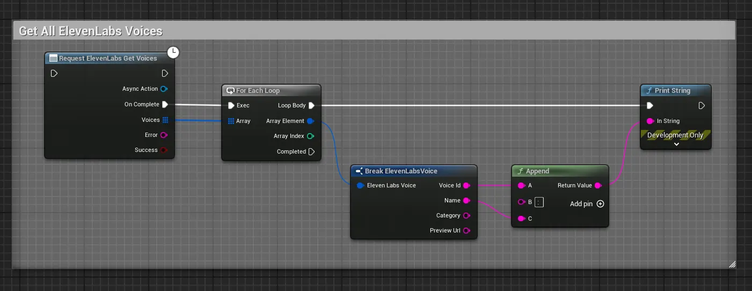Image resolution: width=752 pixels, height=291 pixels.
Task: Select the Print String node title
Action: 673,90
